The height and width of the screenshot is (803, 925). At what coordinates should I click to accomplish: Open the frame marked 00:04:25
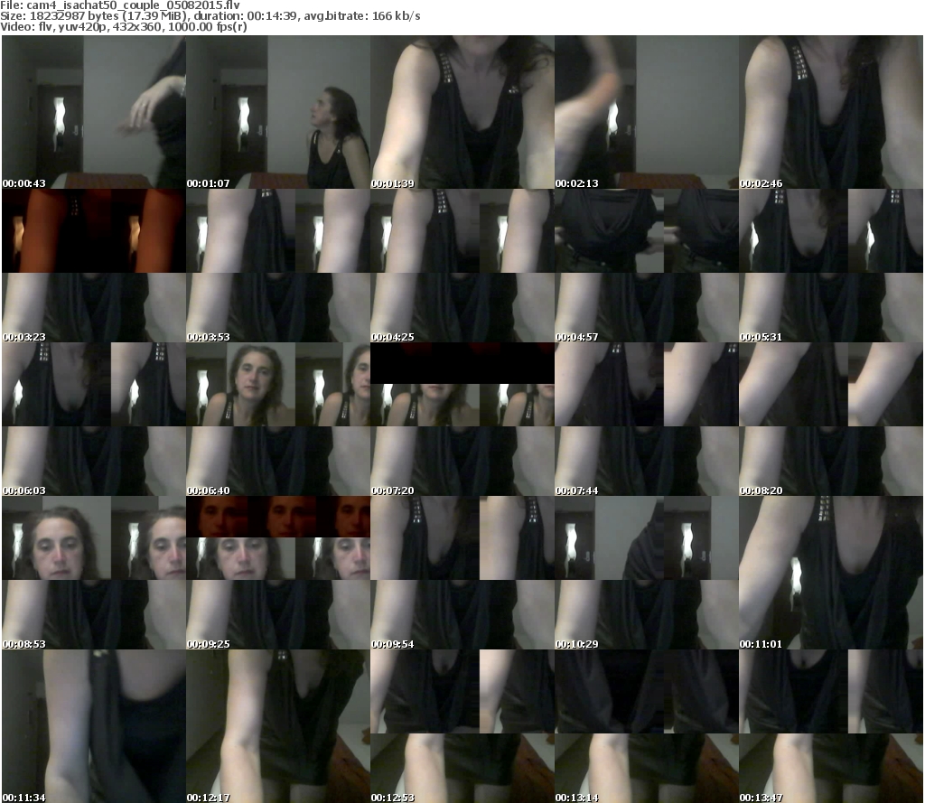[x=462, y=266]
